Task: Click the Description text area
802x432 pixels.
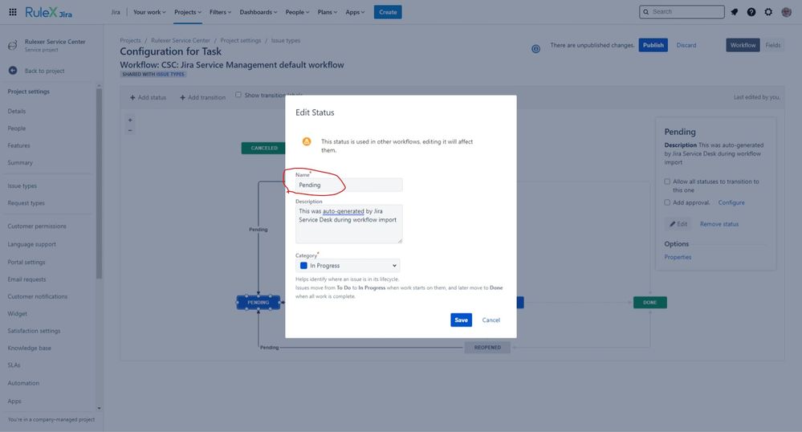Action: click(349, 224)
